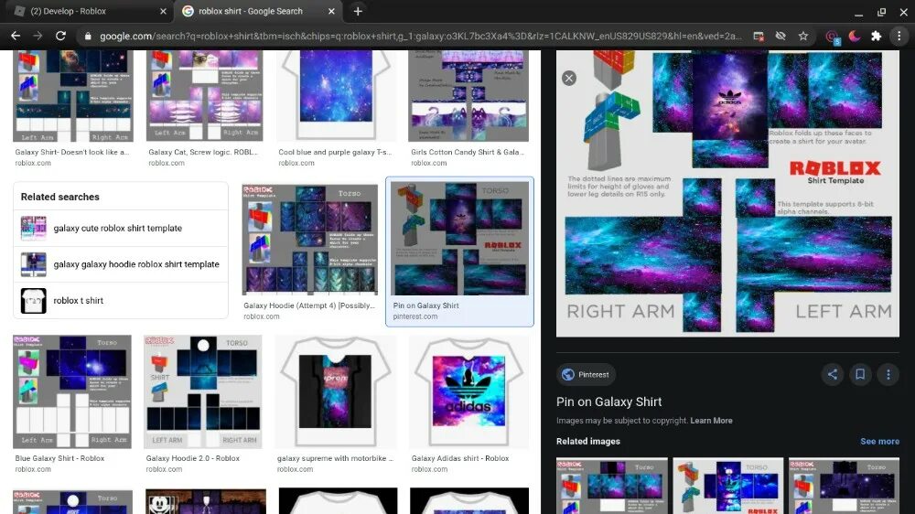This screenshot has height=514, width=915.
Task: Open Chrome three-dot menu
Action: 899,37
